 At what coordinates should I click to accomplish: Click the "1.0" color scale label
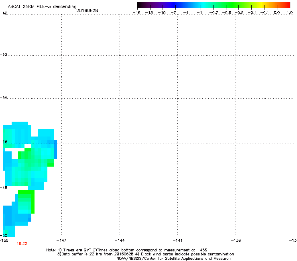pyautogui.click(x=290, y=13)
